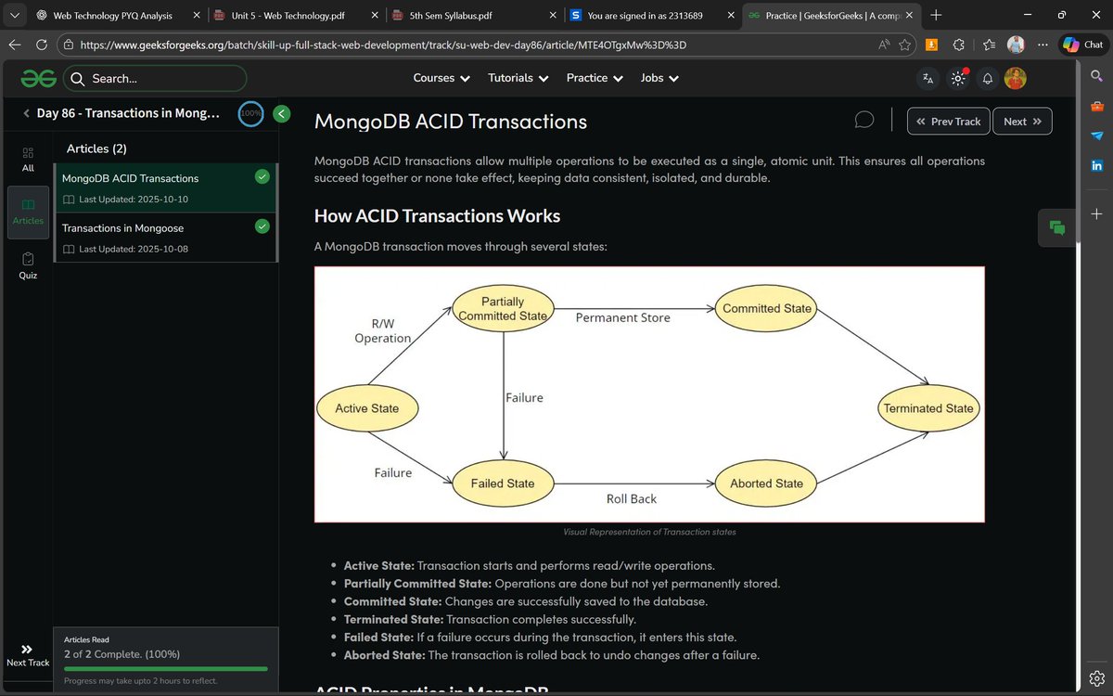Screen dimensions: 1113x696
Task: Click the Visual Representation of Transaction states caption
Action: 649,532
